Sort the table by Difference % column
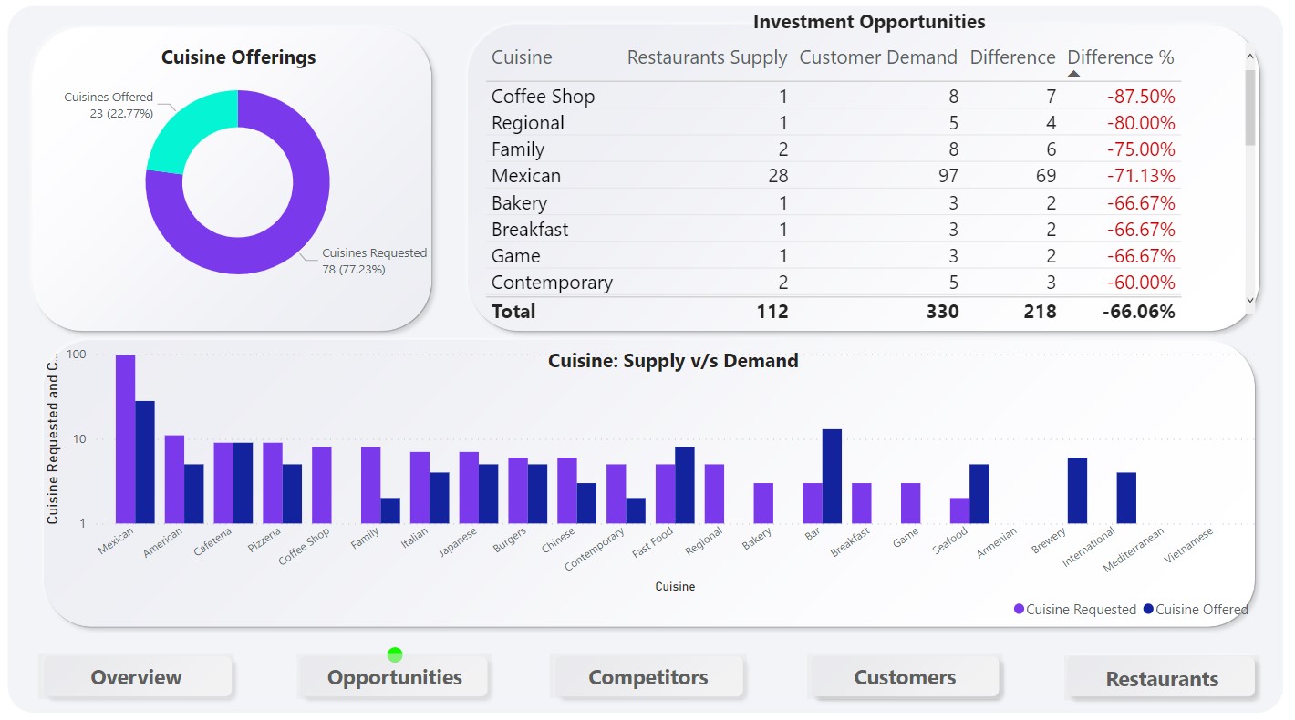 tap(1121, 57)
